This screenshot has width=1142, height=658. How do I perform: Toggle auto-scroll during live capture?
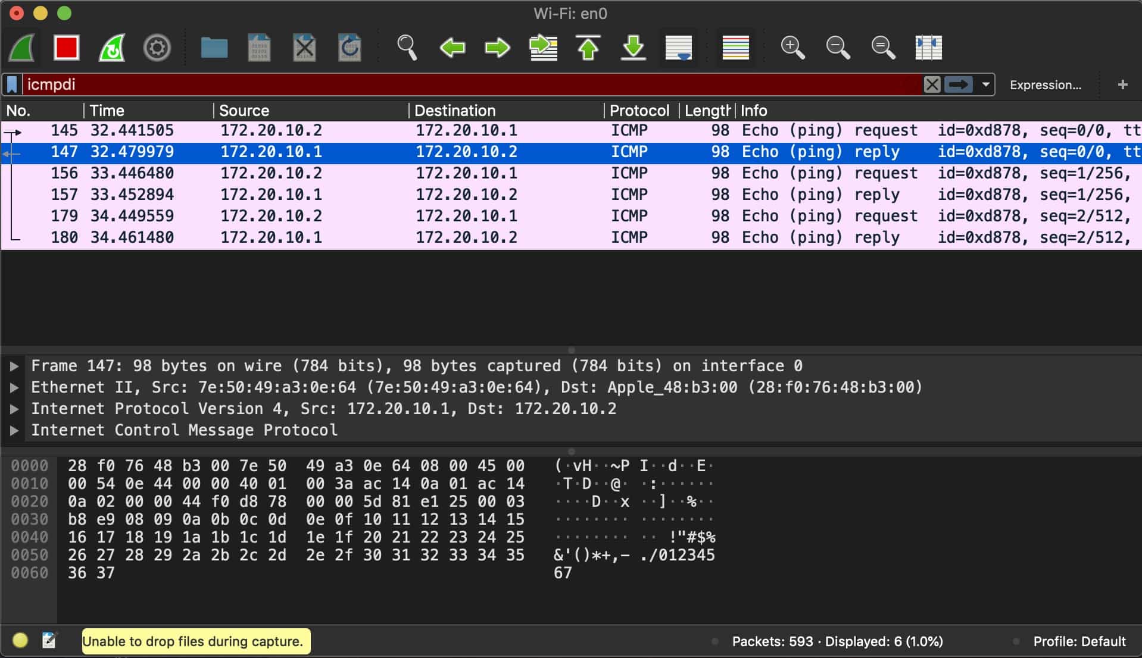pos(679,48)
